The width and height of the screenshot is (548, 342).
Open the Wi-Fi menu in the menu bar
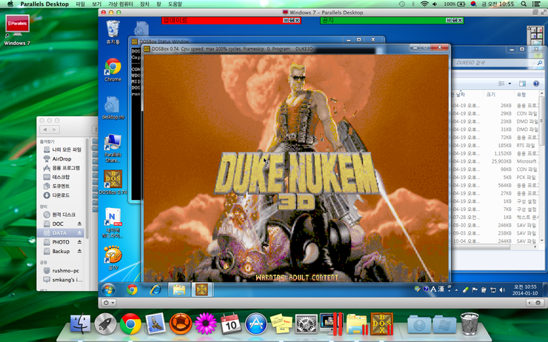424,4
